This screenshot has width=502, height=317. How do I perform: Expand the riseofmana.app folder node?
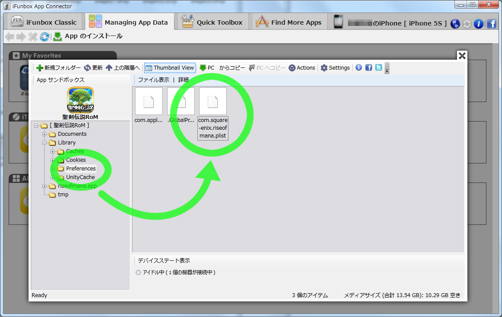point(45,186)
